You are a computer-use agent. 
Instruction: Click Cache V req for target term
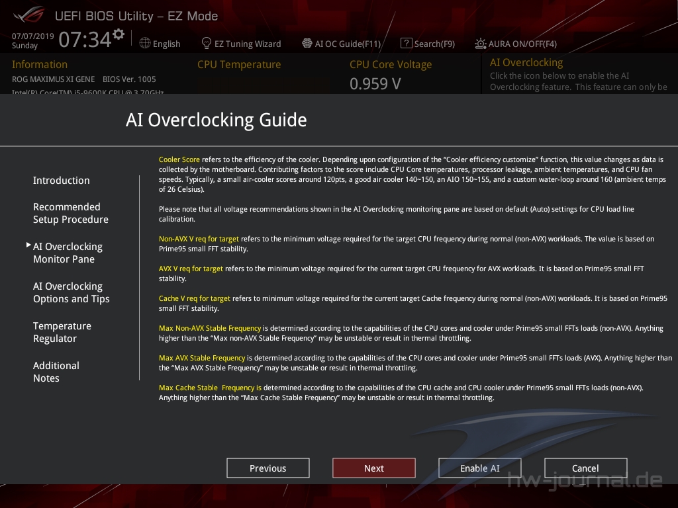(194, 298)
